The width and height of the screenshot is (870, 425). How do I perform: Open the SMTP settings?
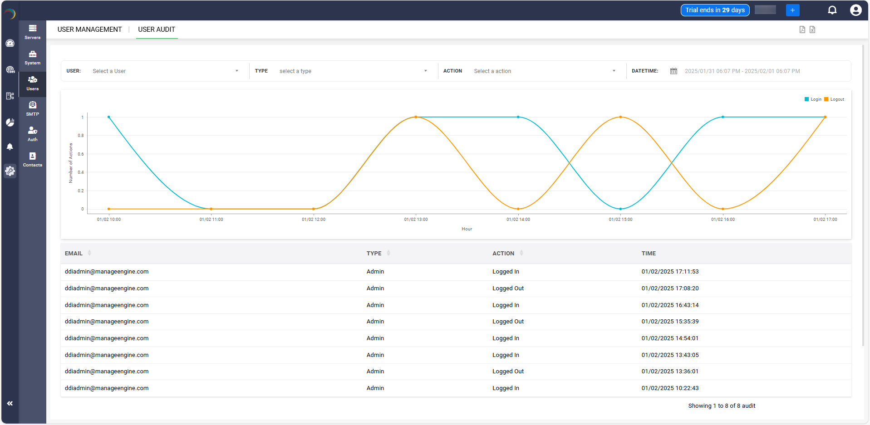(x=33, y=109)
